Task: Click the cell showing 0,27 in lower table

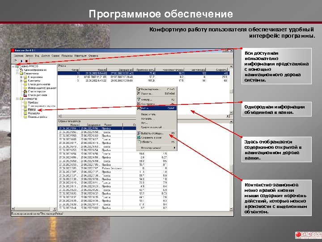Action: click(x=156, y=157)
